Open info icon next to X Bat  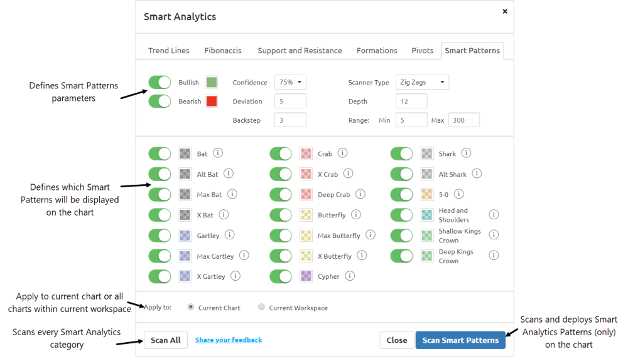(x=224, y=214)
